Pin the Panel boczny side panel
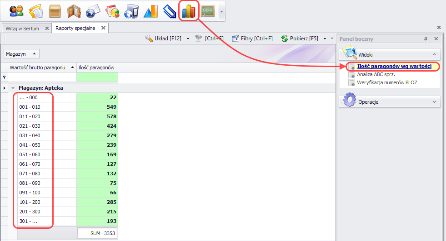This screenshot has height=241, width=446. [426, 39]
